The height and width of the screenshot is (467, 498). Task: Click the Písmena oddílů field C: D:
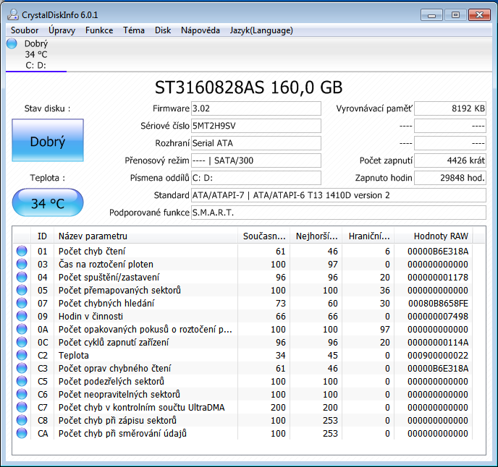256,178
